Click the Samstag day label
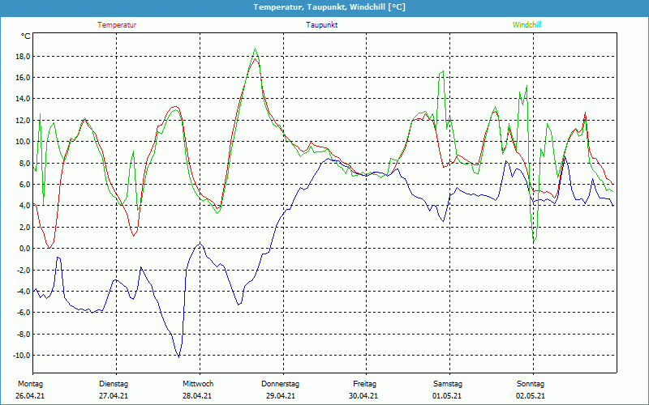This screenshot has height=405, width=649. [x=448, y=384]
